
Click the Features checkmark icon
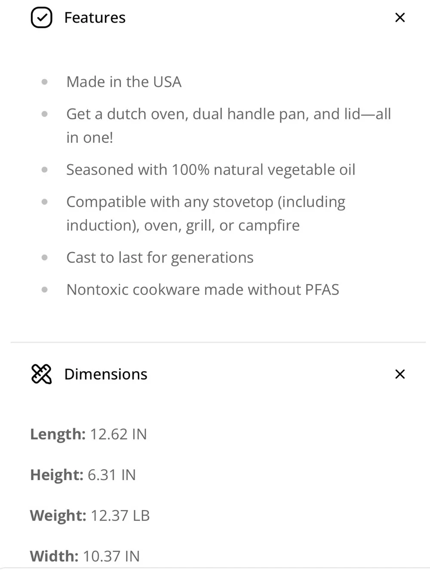[41, 18]
